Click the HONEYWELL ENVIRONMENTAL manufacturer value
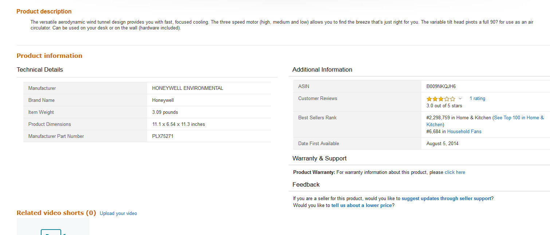 (x=188, y=88)
